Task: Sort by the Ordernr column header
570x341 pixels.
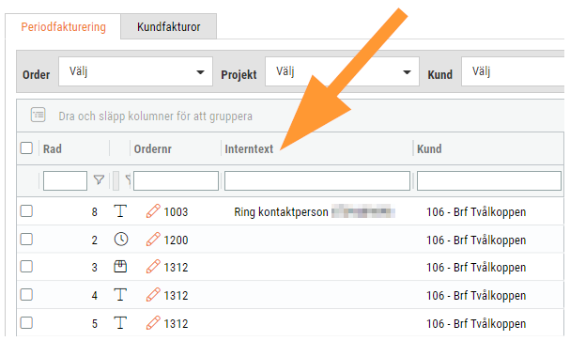Action: (153, 149)
